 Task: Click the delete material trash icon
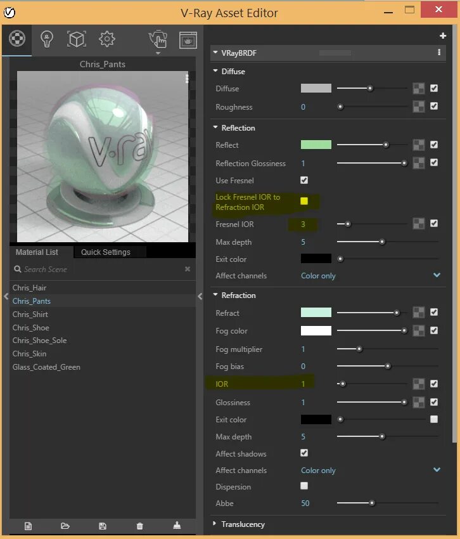coord(139,526)
